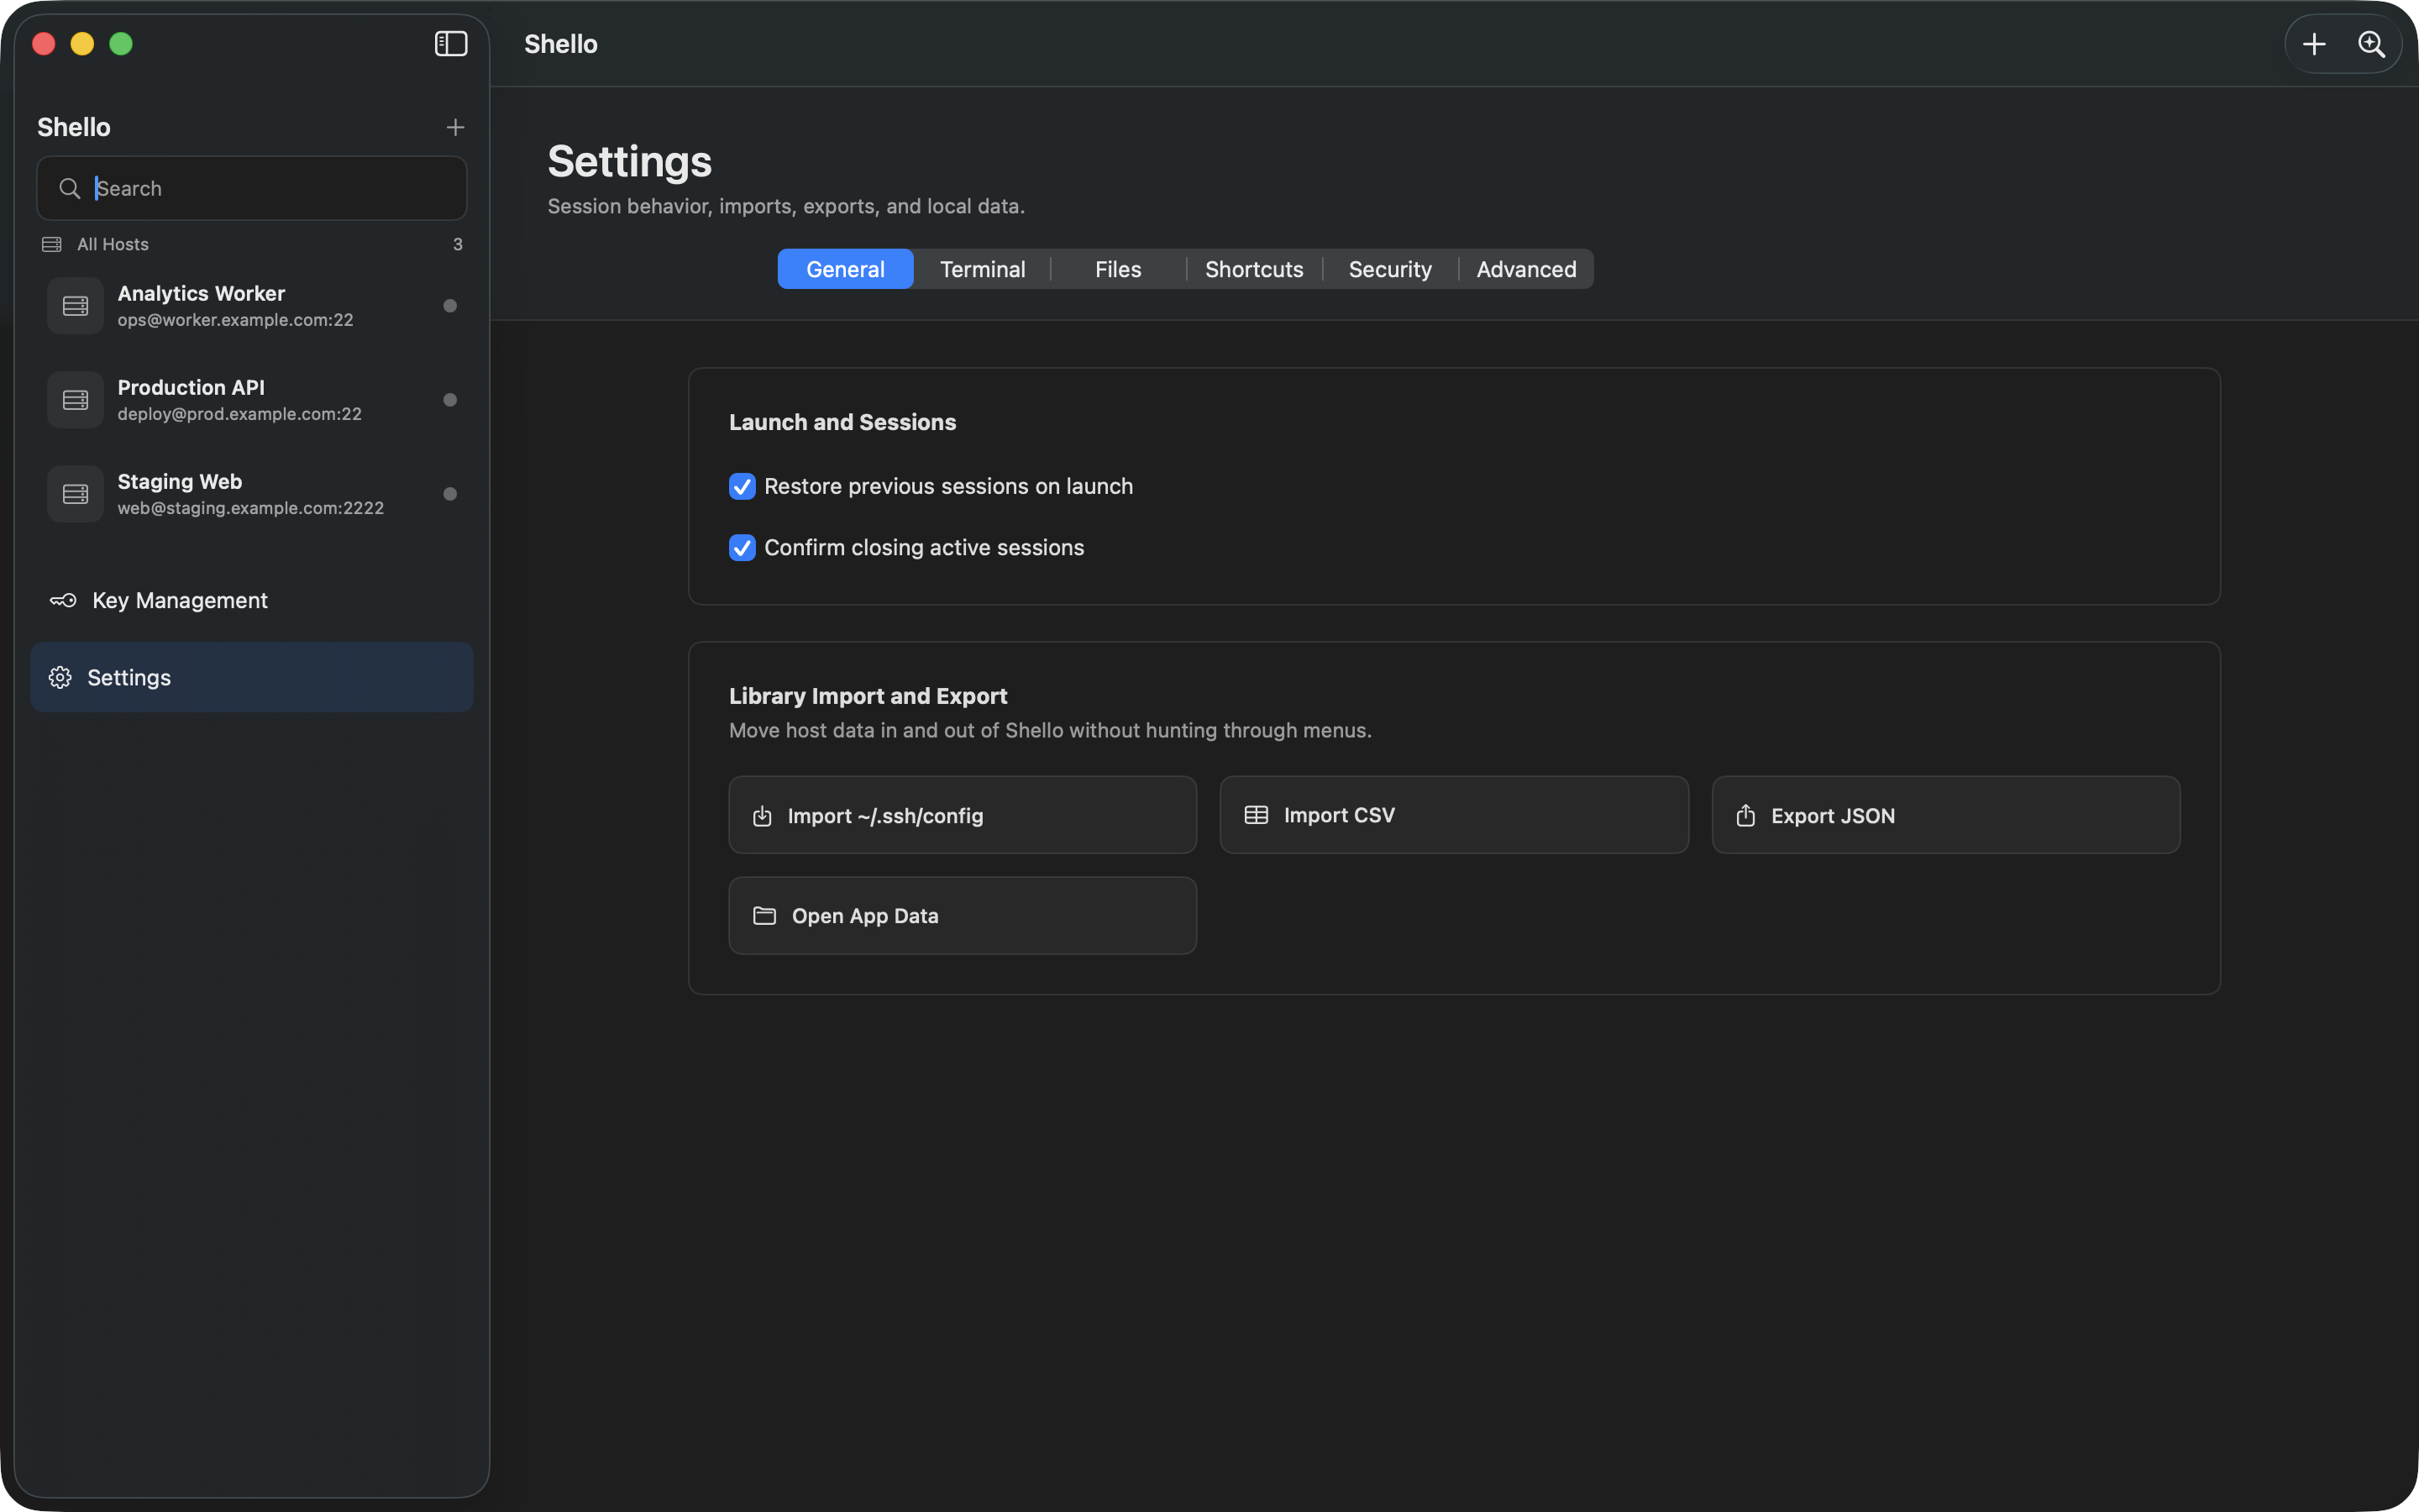Select the General tab
Image resolution: width=2419 pixels, height=1512 pixels.
point(846,269)
